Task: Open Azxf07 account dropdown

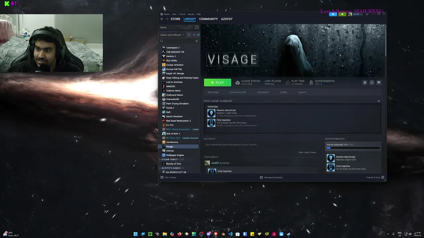Action: click(x=355, y=14)
